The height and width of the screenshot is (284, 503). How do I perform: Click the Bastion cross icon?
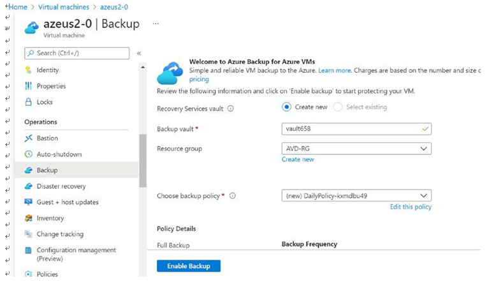tap(28, 138)
